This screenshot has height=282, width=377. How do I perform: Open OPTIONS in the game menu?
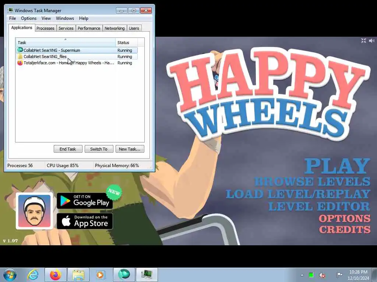coord(345,218)
